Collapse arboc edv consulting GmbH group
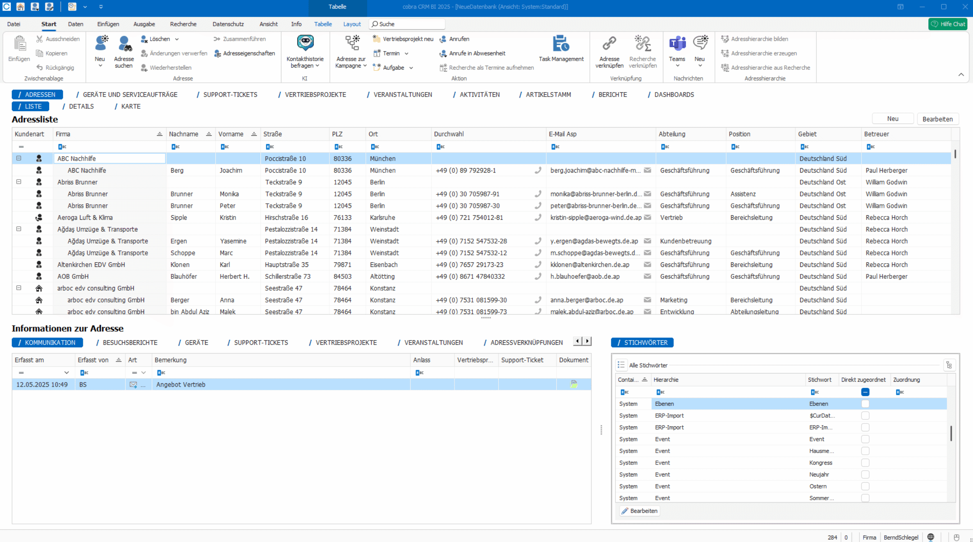This screenshot has height=542, width=973. (18, 288)
